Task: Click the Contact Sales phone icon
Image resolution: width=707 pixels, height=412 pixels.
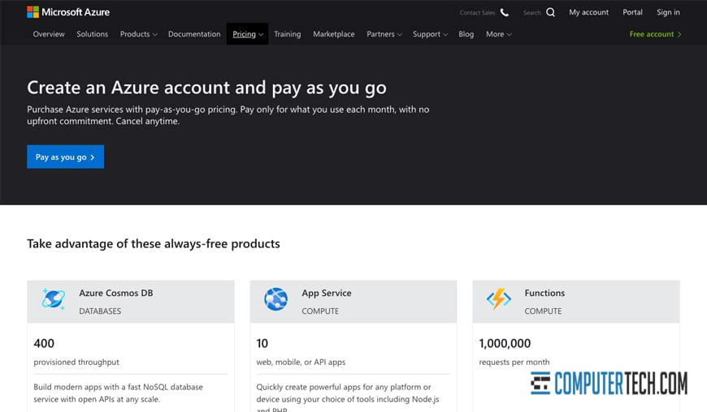Action: [x=505, y=13]
